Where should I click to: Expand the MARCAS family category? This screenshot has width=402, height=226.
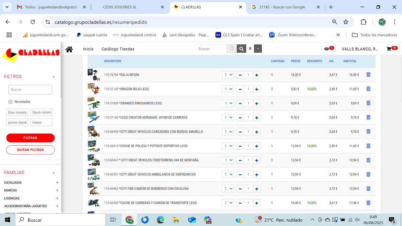coord(57,191)
